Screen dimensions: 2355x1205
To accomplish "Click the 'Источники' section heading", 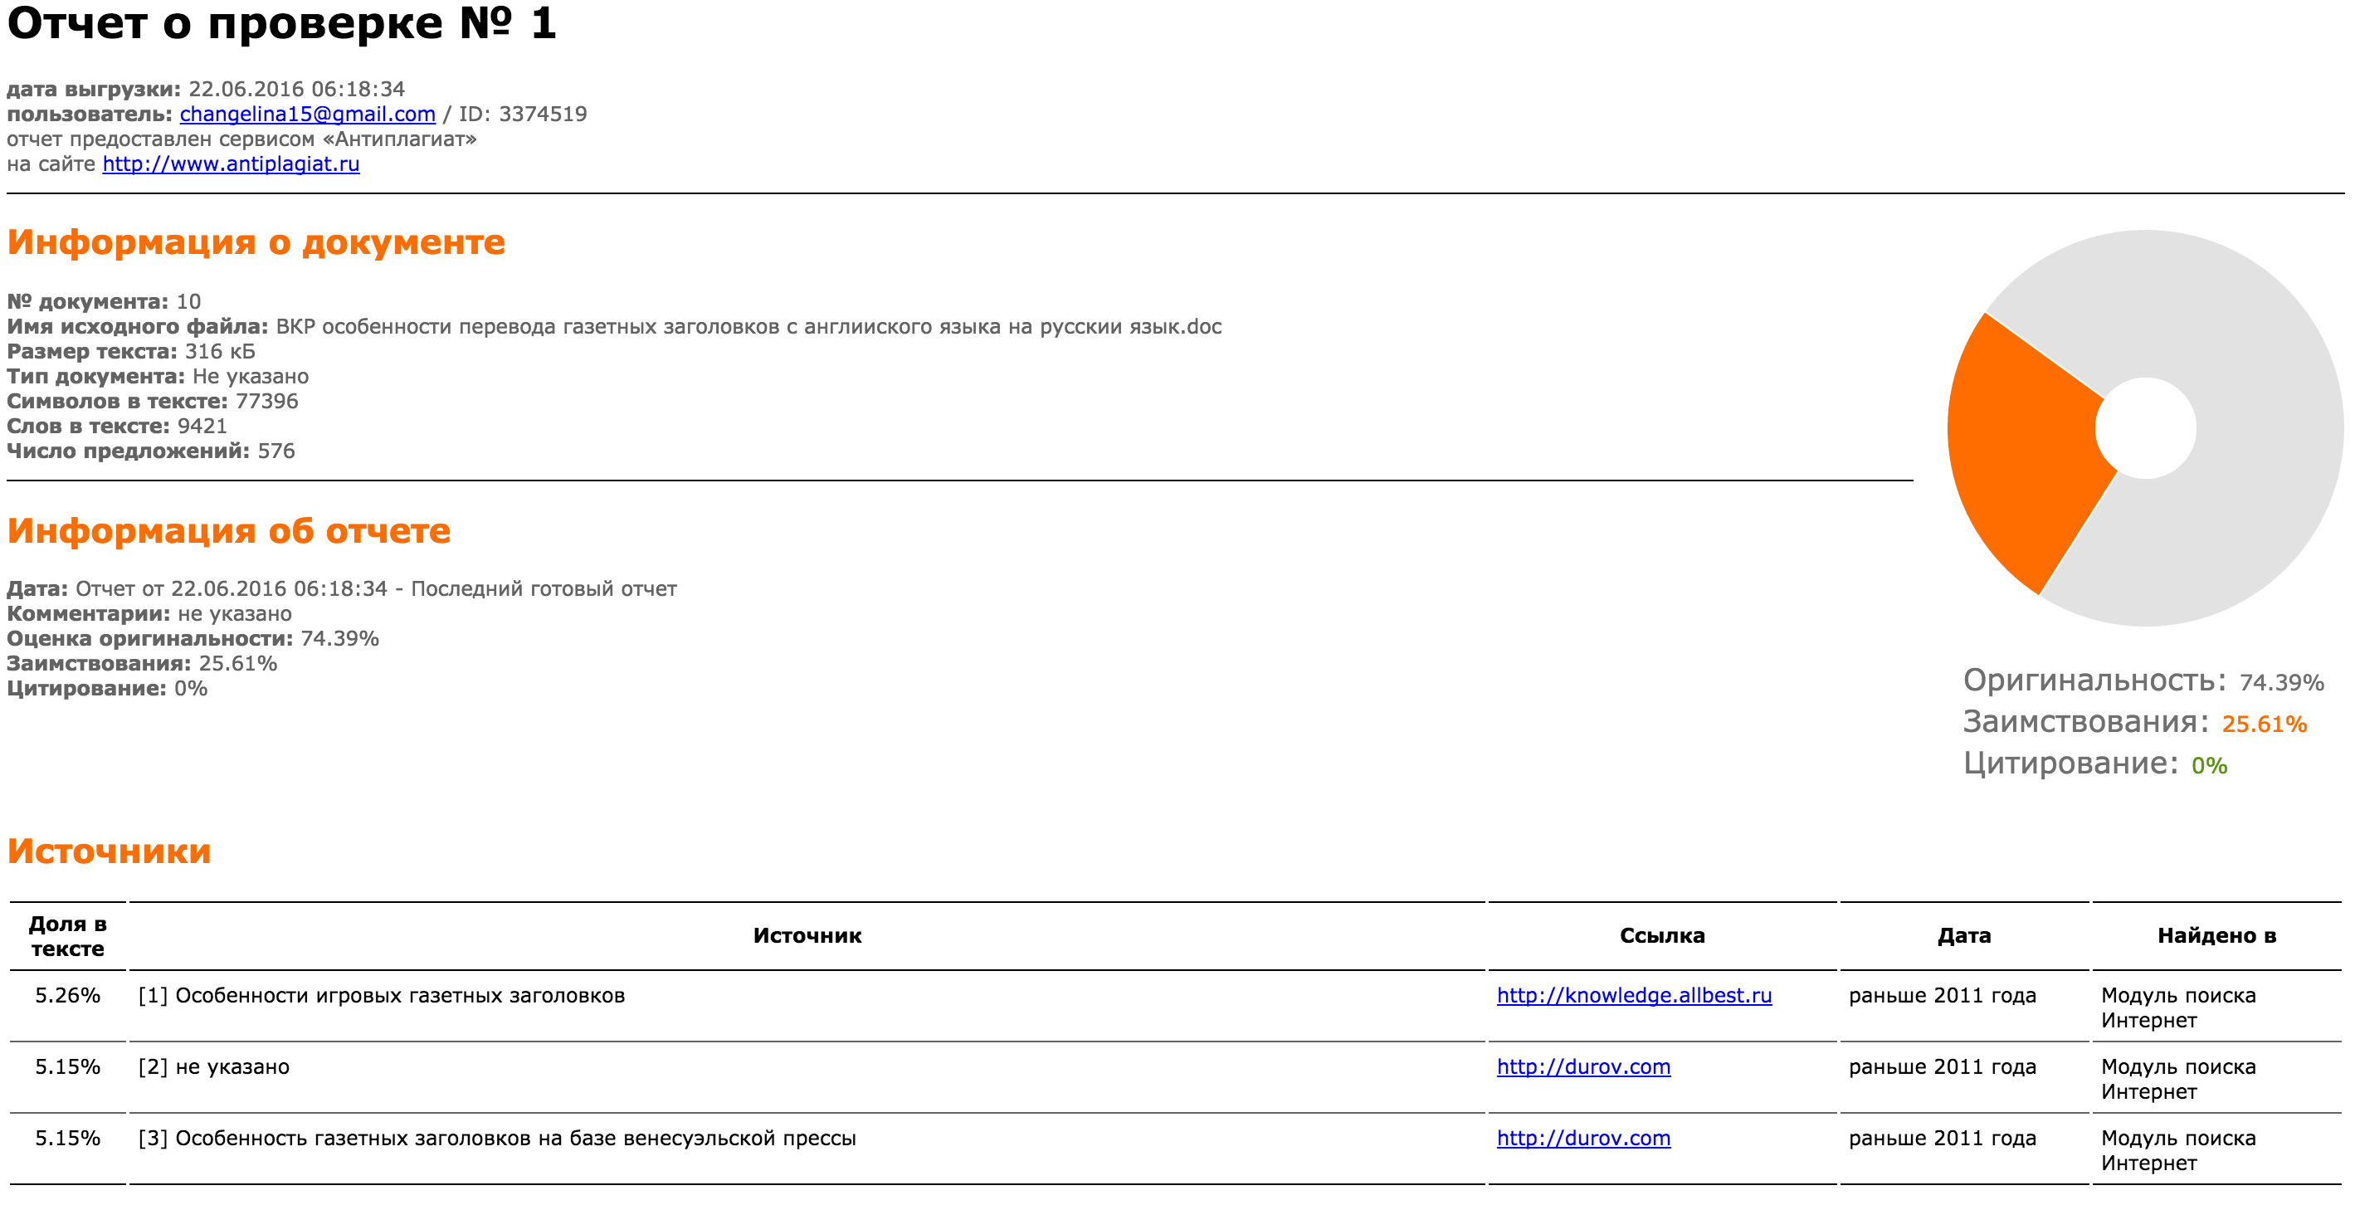I will 109,851.
